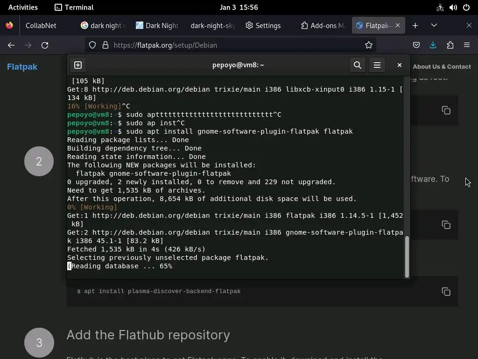Open Pocket save icon
Image resolution: width=478 pixels, height=359 pixels.
[416, 45]
